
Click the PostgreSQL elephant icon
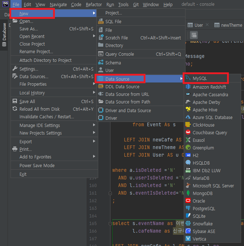[188, 208]
